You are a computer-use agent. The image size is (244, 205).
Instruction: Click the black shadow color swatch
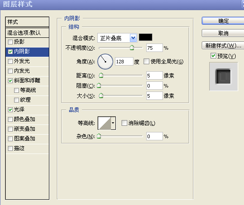click(x=145, y=37)
